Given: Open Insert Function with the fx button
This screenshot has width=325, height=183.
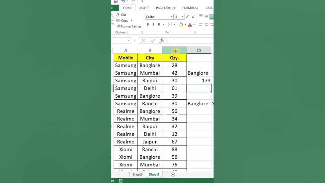Looking at the screenshot, I should point(162,41).
